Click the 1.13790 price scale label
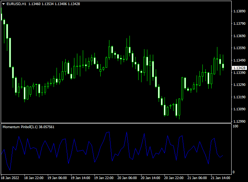The height and width of the screenshot is (182, 248). (x=240, y=24)
